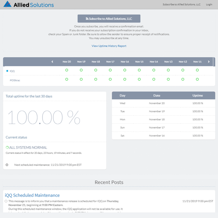The width and height of the screenshot is (218, 218).
Task: Select the November 18 date cell
Action: click(x=157, y=120)
